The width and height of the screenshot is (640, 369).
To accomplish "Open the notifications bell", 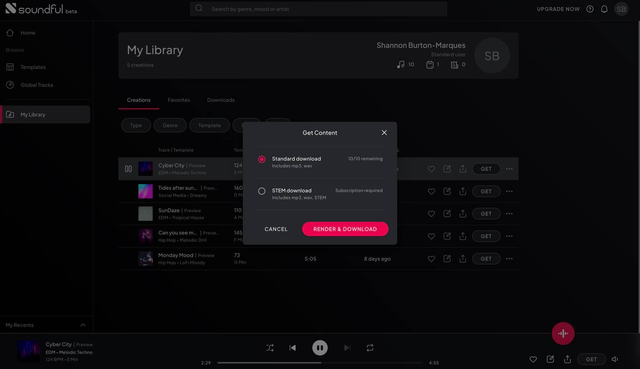I will coord(604,9).
